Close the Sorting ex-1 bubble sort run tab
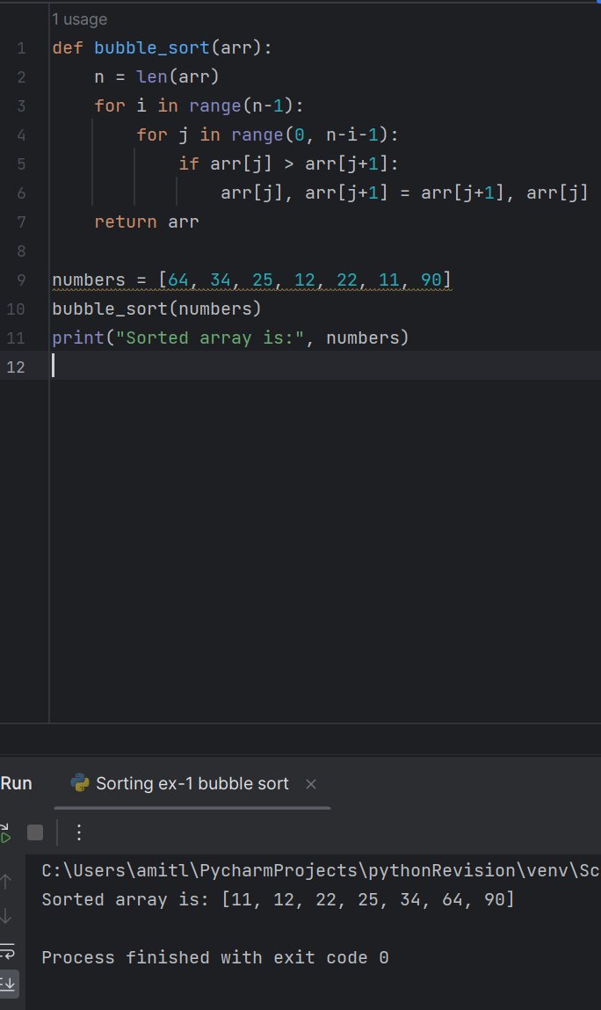Image resolution: width=601 pixels, height=1010 pixels. tap(311, 784)
